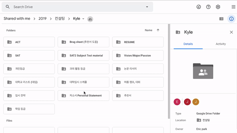Click the red J user avatar
This screenshot has height=133, width=237.
[187, 102]
